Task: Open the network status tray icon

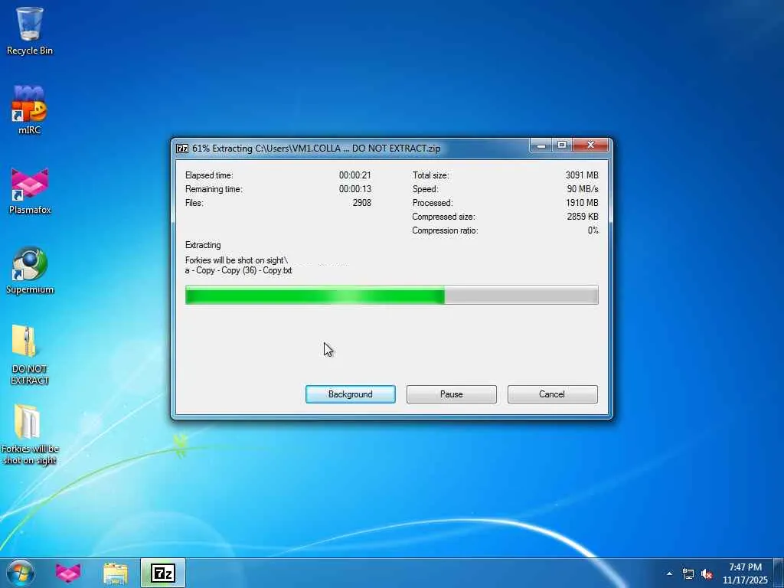Action: point(688,574)
